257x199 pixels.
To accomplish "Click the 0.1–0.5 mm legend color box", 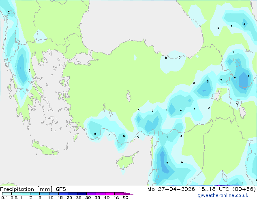I will coord(7,194).
